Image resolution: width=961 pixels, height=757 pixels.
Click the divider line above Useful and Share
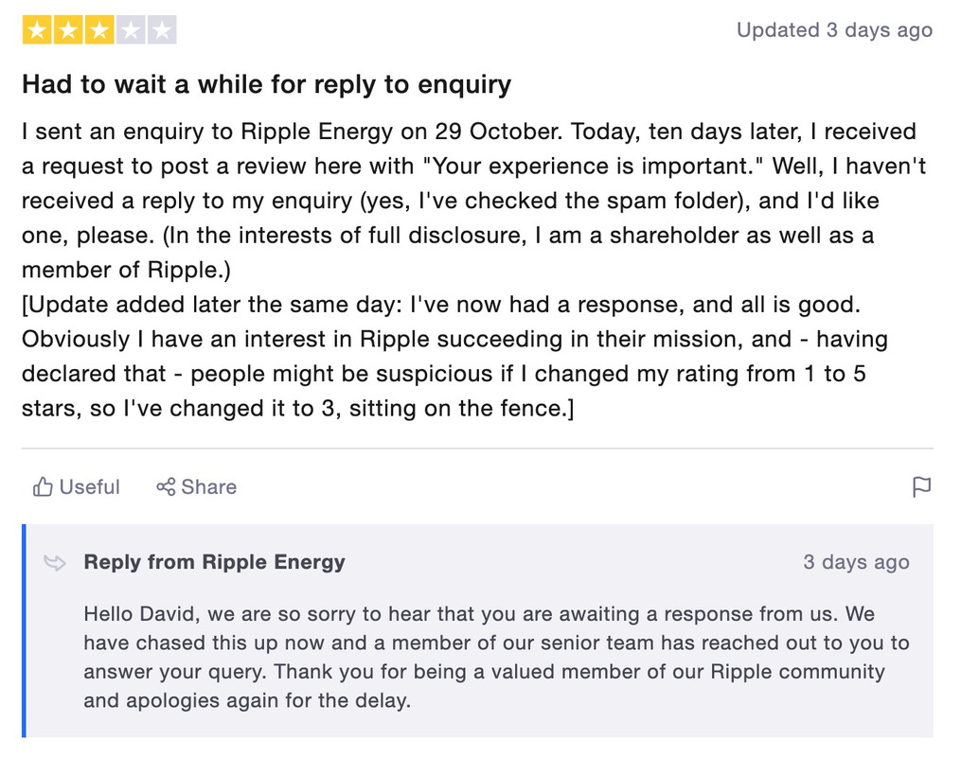click(x=477, y=449)
